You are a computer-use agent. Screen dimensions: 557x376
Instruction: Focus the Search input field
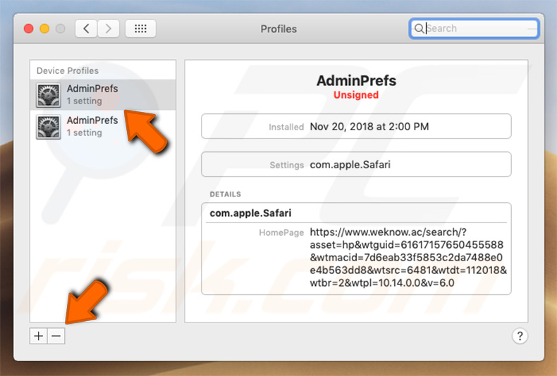(475, 28)
